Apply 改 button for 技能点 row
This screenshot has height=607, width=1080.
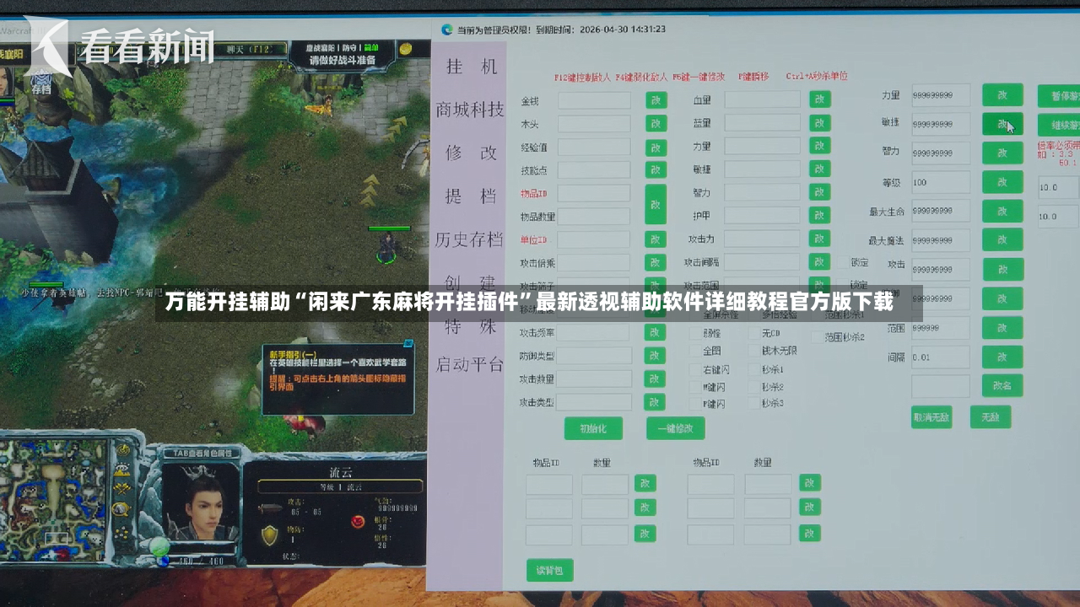(656, 170)
